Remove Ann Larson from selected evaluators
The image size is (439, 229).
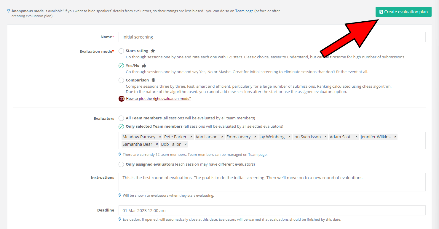coord(222,137)
